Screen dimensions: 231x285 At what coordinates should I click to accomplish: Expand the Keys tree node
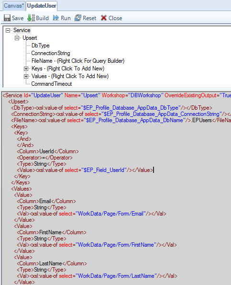tap(26, 68)
